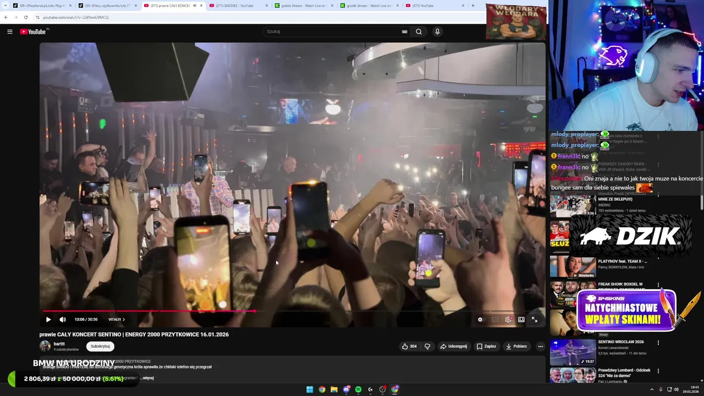Image resolution: width=704 pixels, height=396 pixels.
Task: Start voice search with the microphone icon
Action: coord(437,31)
